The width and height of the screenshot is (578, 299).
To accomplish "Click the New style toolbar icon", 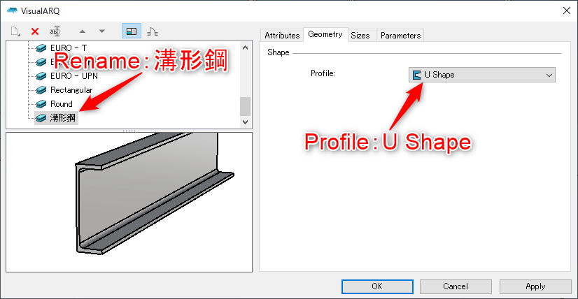I will coord(15,31).
